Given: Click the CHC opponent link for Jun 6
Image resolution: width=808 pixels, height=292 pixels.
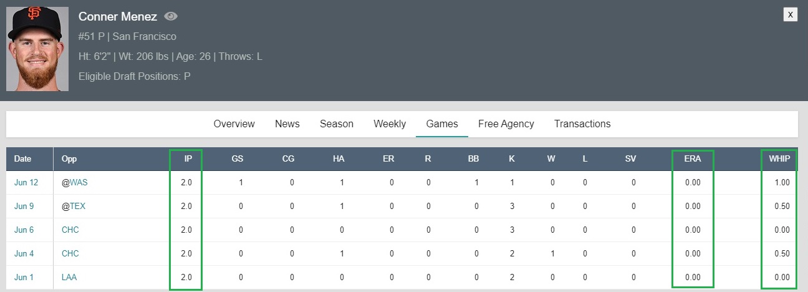Looking at the screenshot, I should pos(70,230).
